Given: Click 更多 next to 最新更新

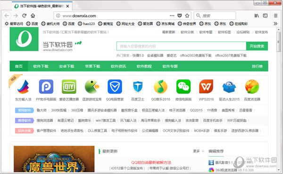Looking at the screenshot, I should pyautogui.click(x=196, y=151).
